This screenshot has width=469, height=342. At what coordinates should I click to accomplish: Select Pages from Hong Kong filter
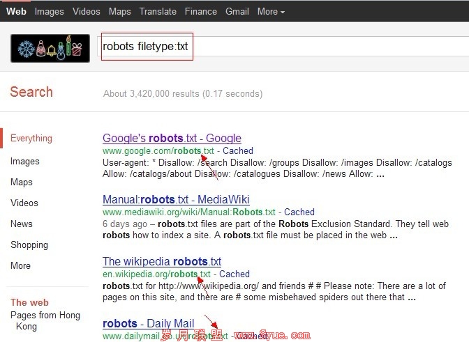click(45, 320)
